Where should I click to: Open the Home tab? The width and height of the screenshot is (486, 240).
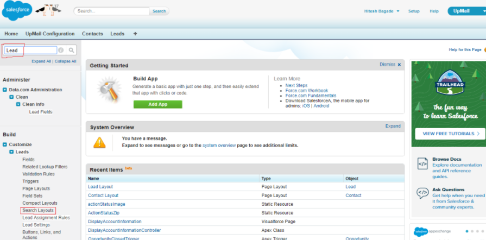tap(11, 34)
